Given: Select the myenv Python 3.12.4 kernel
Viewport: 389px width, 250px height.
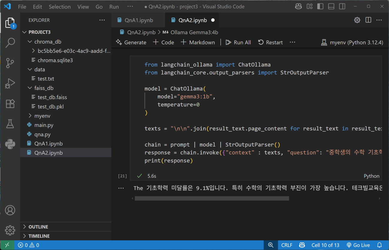Looking at the screenshot, I should coord(352,42).
